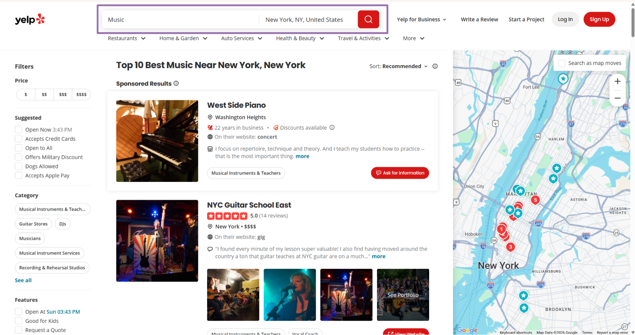Click the red search magnifier button
Image resolution: width=635 pixels, height=335 pixels.
tap(368, 19)
